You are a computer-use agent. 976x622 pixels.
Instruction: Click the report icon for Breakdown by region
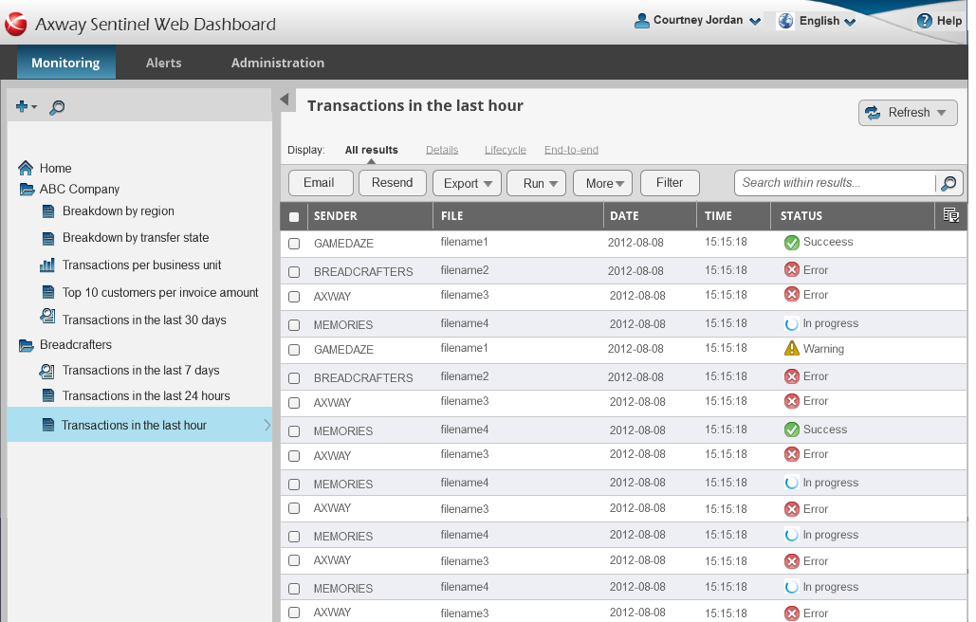[x=48, y=211]
